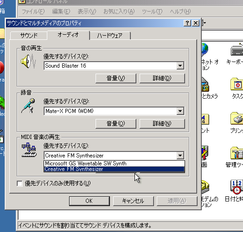Image resolution: width=243 pixels, height=232 pixels.
Task: Open the Internet options globe icon in Control Panel
Action: pyautogui.click(x=205, y=50)
